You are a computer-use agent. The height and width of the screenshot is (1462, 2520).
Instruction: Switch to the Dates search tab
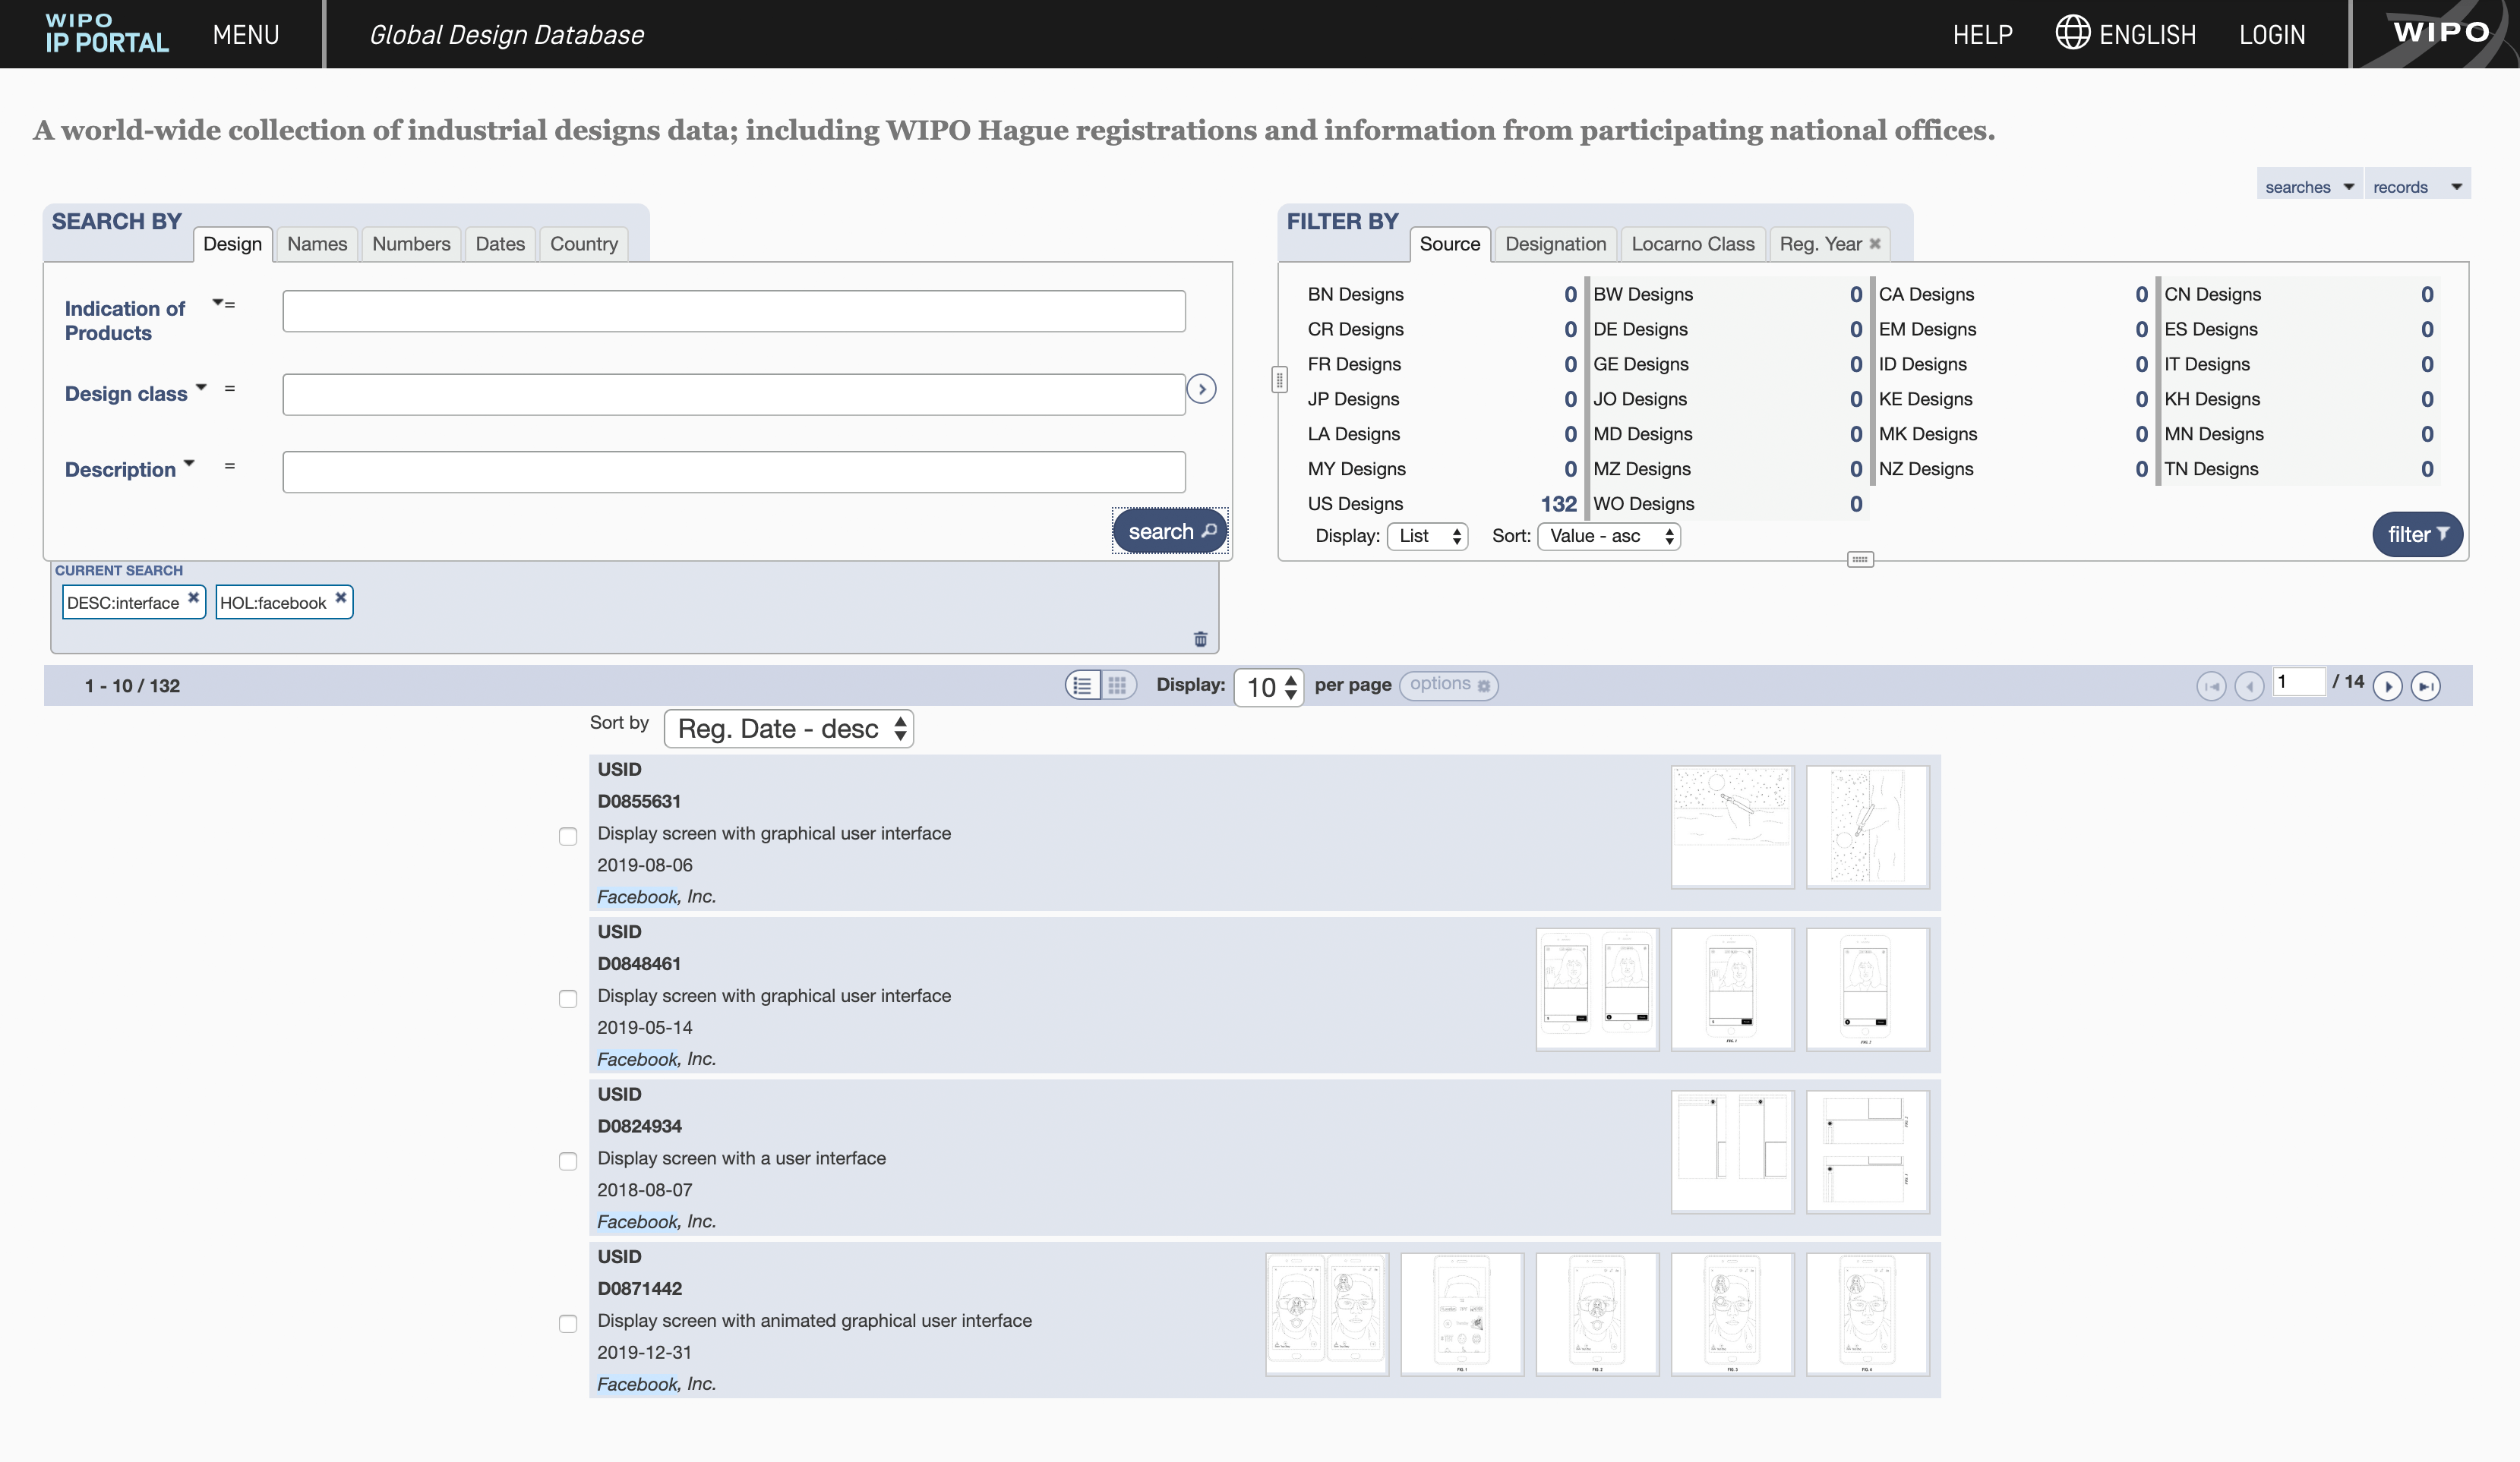click(x=500, y=244)
